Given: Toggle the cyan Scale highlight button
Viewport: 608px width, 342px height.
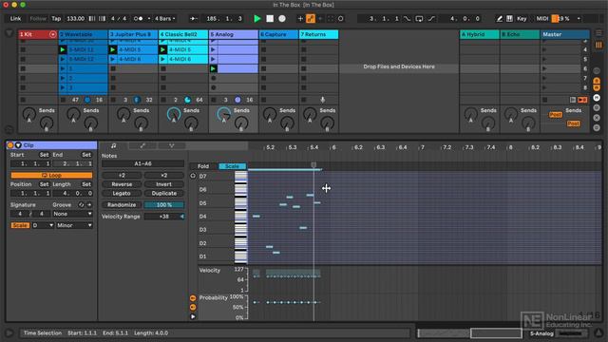Looking at the screenshot, I should (x=232, y=166).
